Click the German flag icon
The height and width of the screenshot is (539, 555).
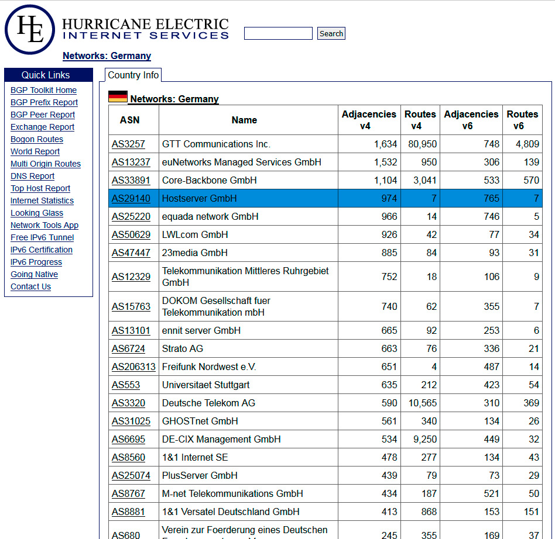[x=118, y=96]
